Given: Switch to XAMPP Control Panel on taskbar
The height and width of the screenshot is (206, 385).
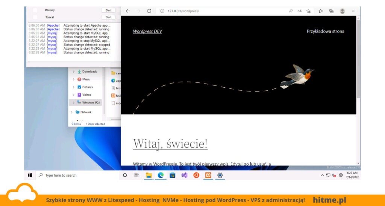Looking at the screenshot, I should click(208, 175).
